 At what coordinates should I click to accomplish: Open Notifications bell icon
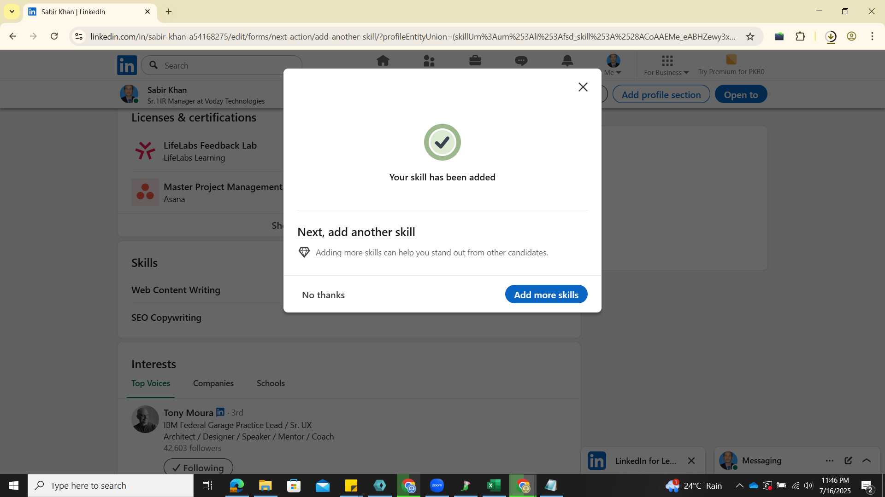tap(567, 61)
